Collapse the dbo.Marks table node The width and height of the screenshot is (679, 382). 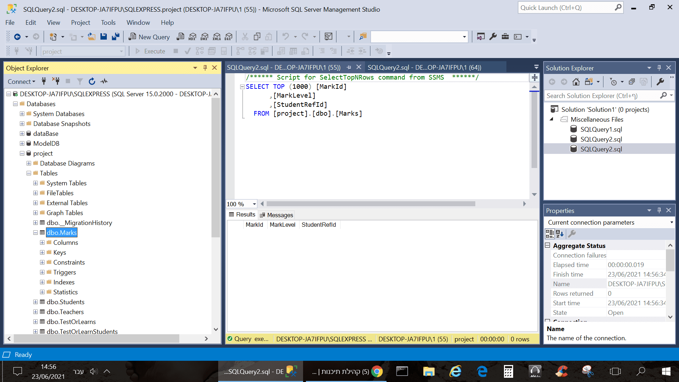click(x=35, y=233)
